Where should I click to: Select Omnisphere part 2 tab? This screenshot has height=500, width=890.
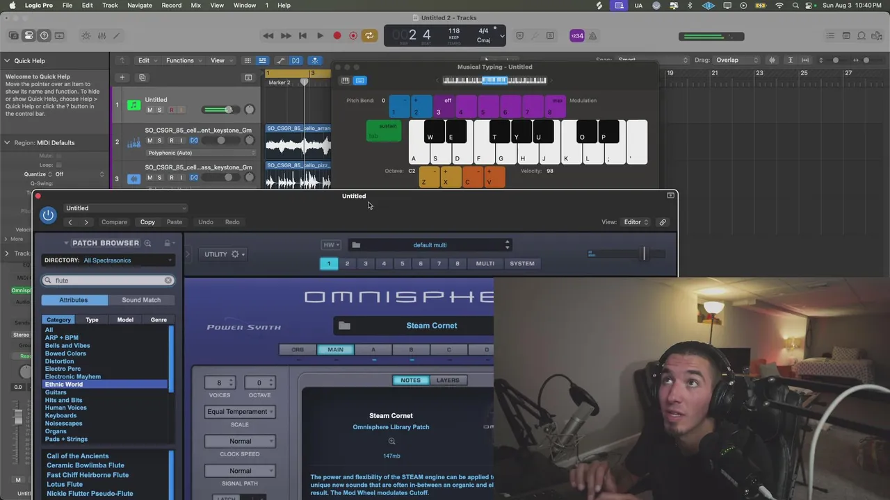coord(347,264)
